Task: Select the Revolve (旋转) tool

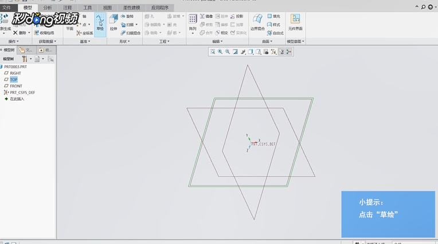Action: click(127, 17)
